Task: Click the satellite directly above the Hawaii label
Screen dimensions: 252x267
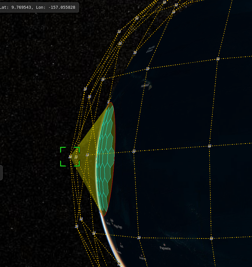Action: [x=148, y=68]
